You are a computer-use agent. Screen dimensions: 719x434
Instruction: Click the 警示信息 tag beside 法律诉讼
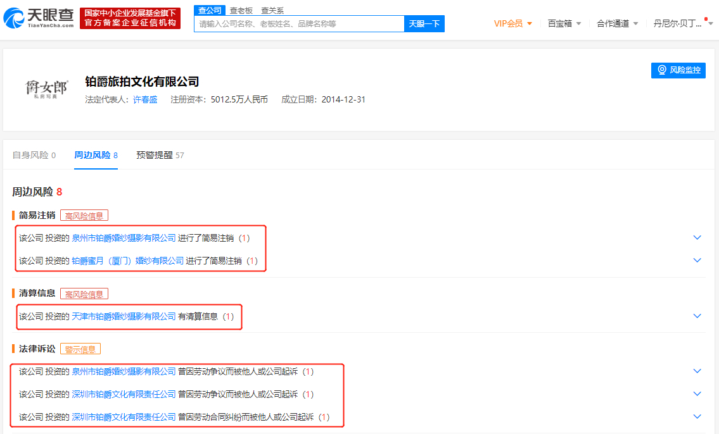80,349
